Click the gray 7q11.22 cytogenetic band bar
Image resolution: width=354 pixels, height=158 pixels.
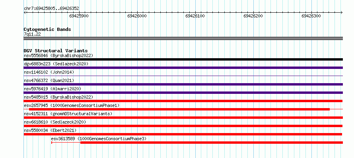tap(183, 38)
